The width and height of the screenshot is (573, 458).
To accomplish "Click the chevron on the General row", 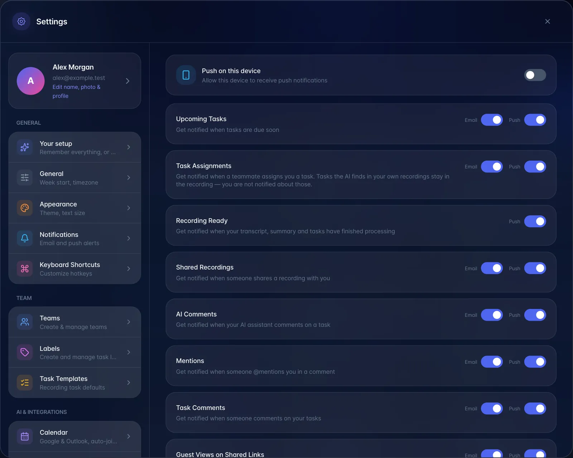I will [x=129, y=178].
